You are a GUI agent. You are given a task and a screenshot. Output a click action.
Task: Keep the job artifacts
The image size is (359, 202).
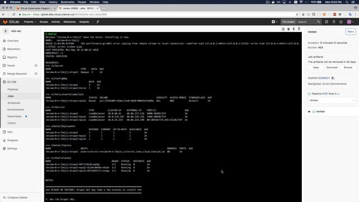click(x=316, y=67)
